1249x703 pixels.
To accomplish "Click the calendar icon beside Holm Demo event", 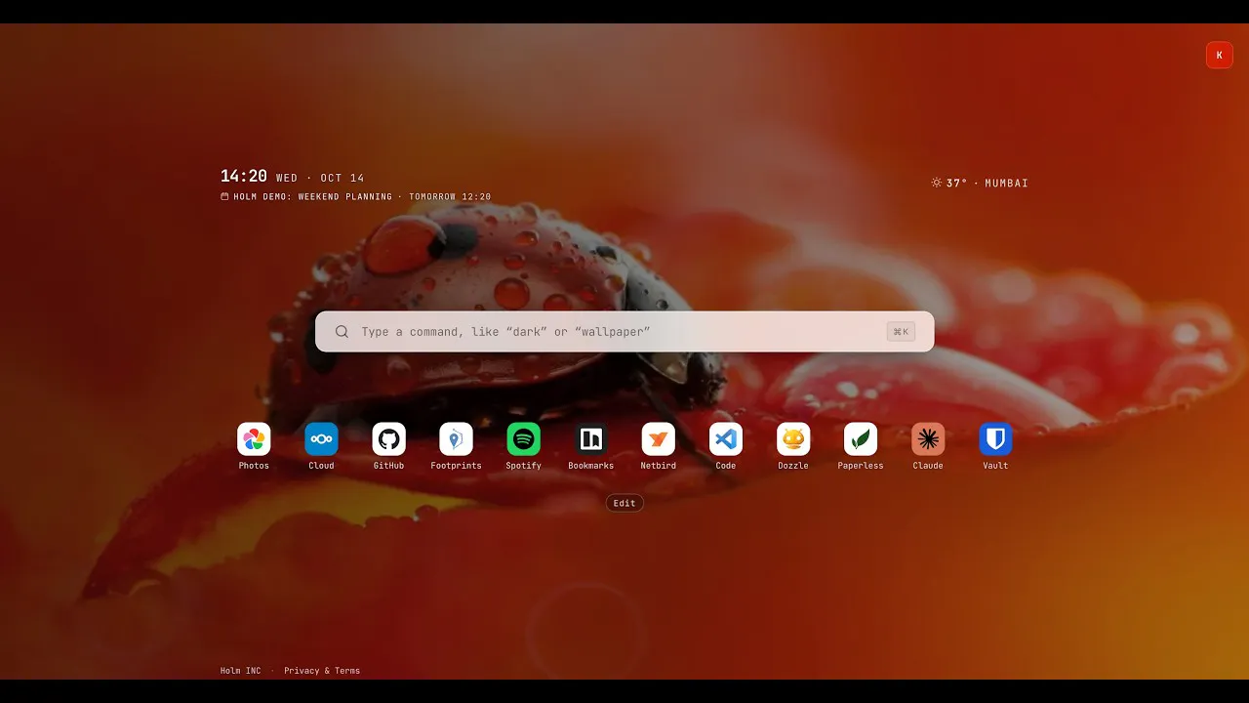I will (x=224, y=197).
